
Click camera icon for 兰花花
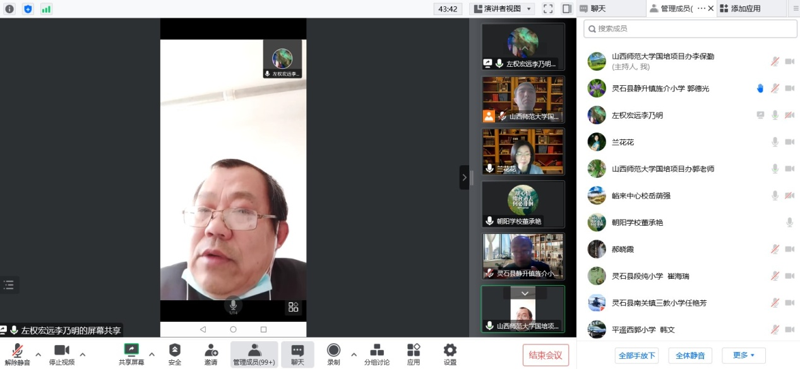tap(789, 142)
